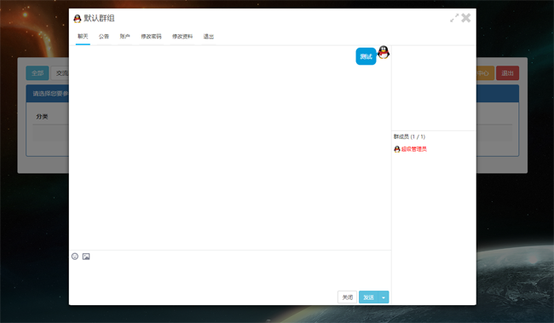Close the 默认群组 chat dialog with X

click(466, 18)
